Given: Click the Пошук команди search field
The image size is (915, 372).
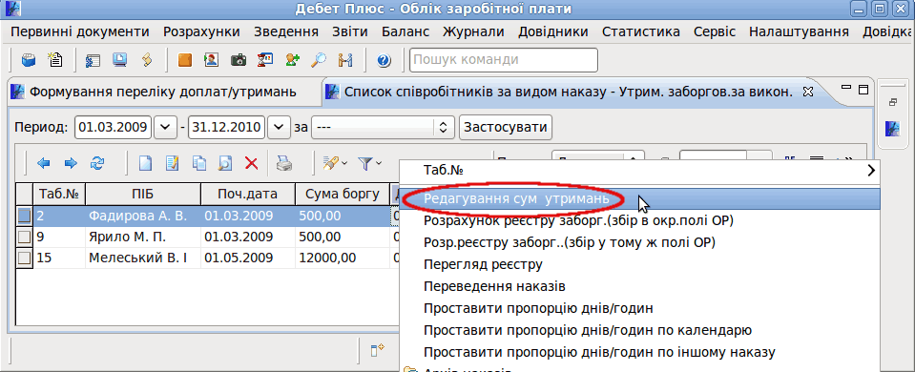Looking at the screenshot, I should pos(504,59).
